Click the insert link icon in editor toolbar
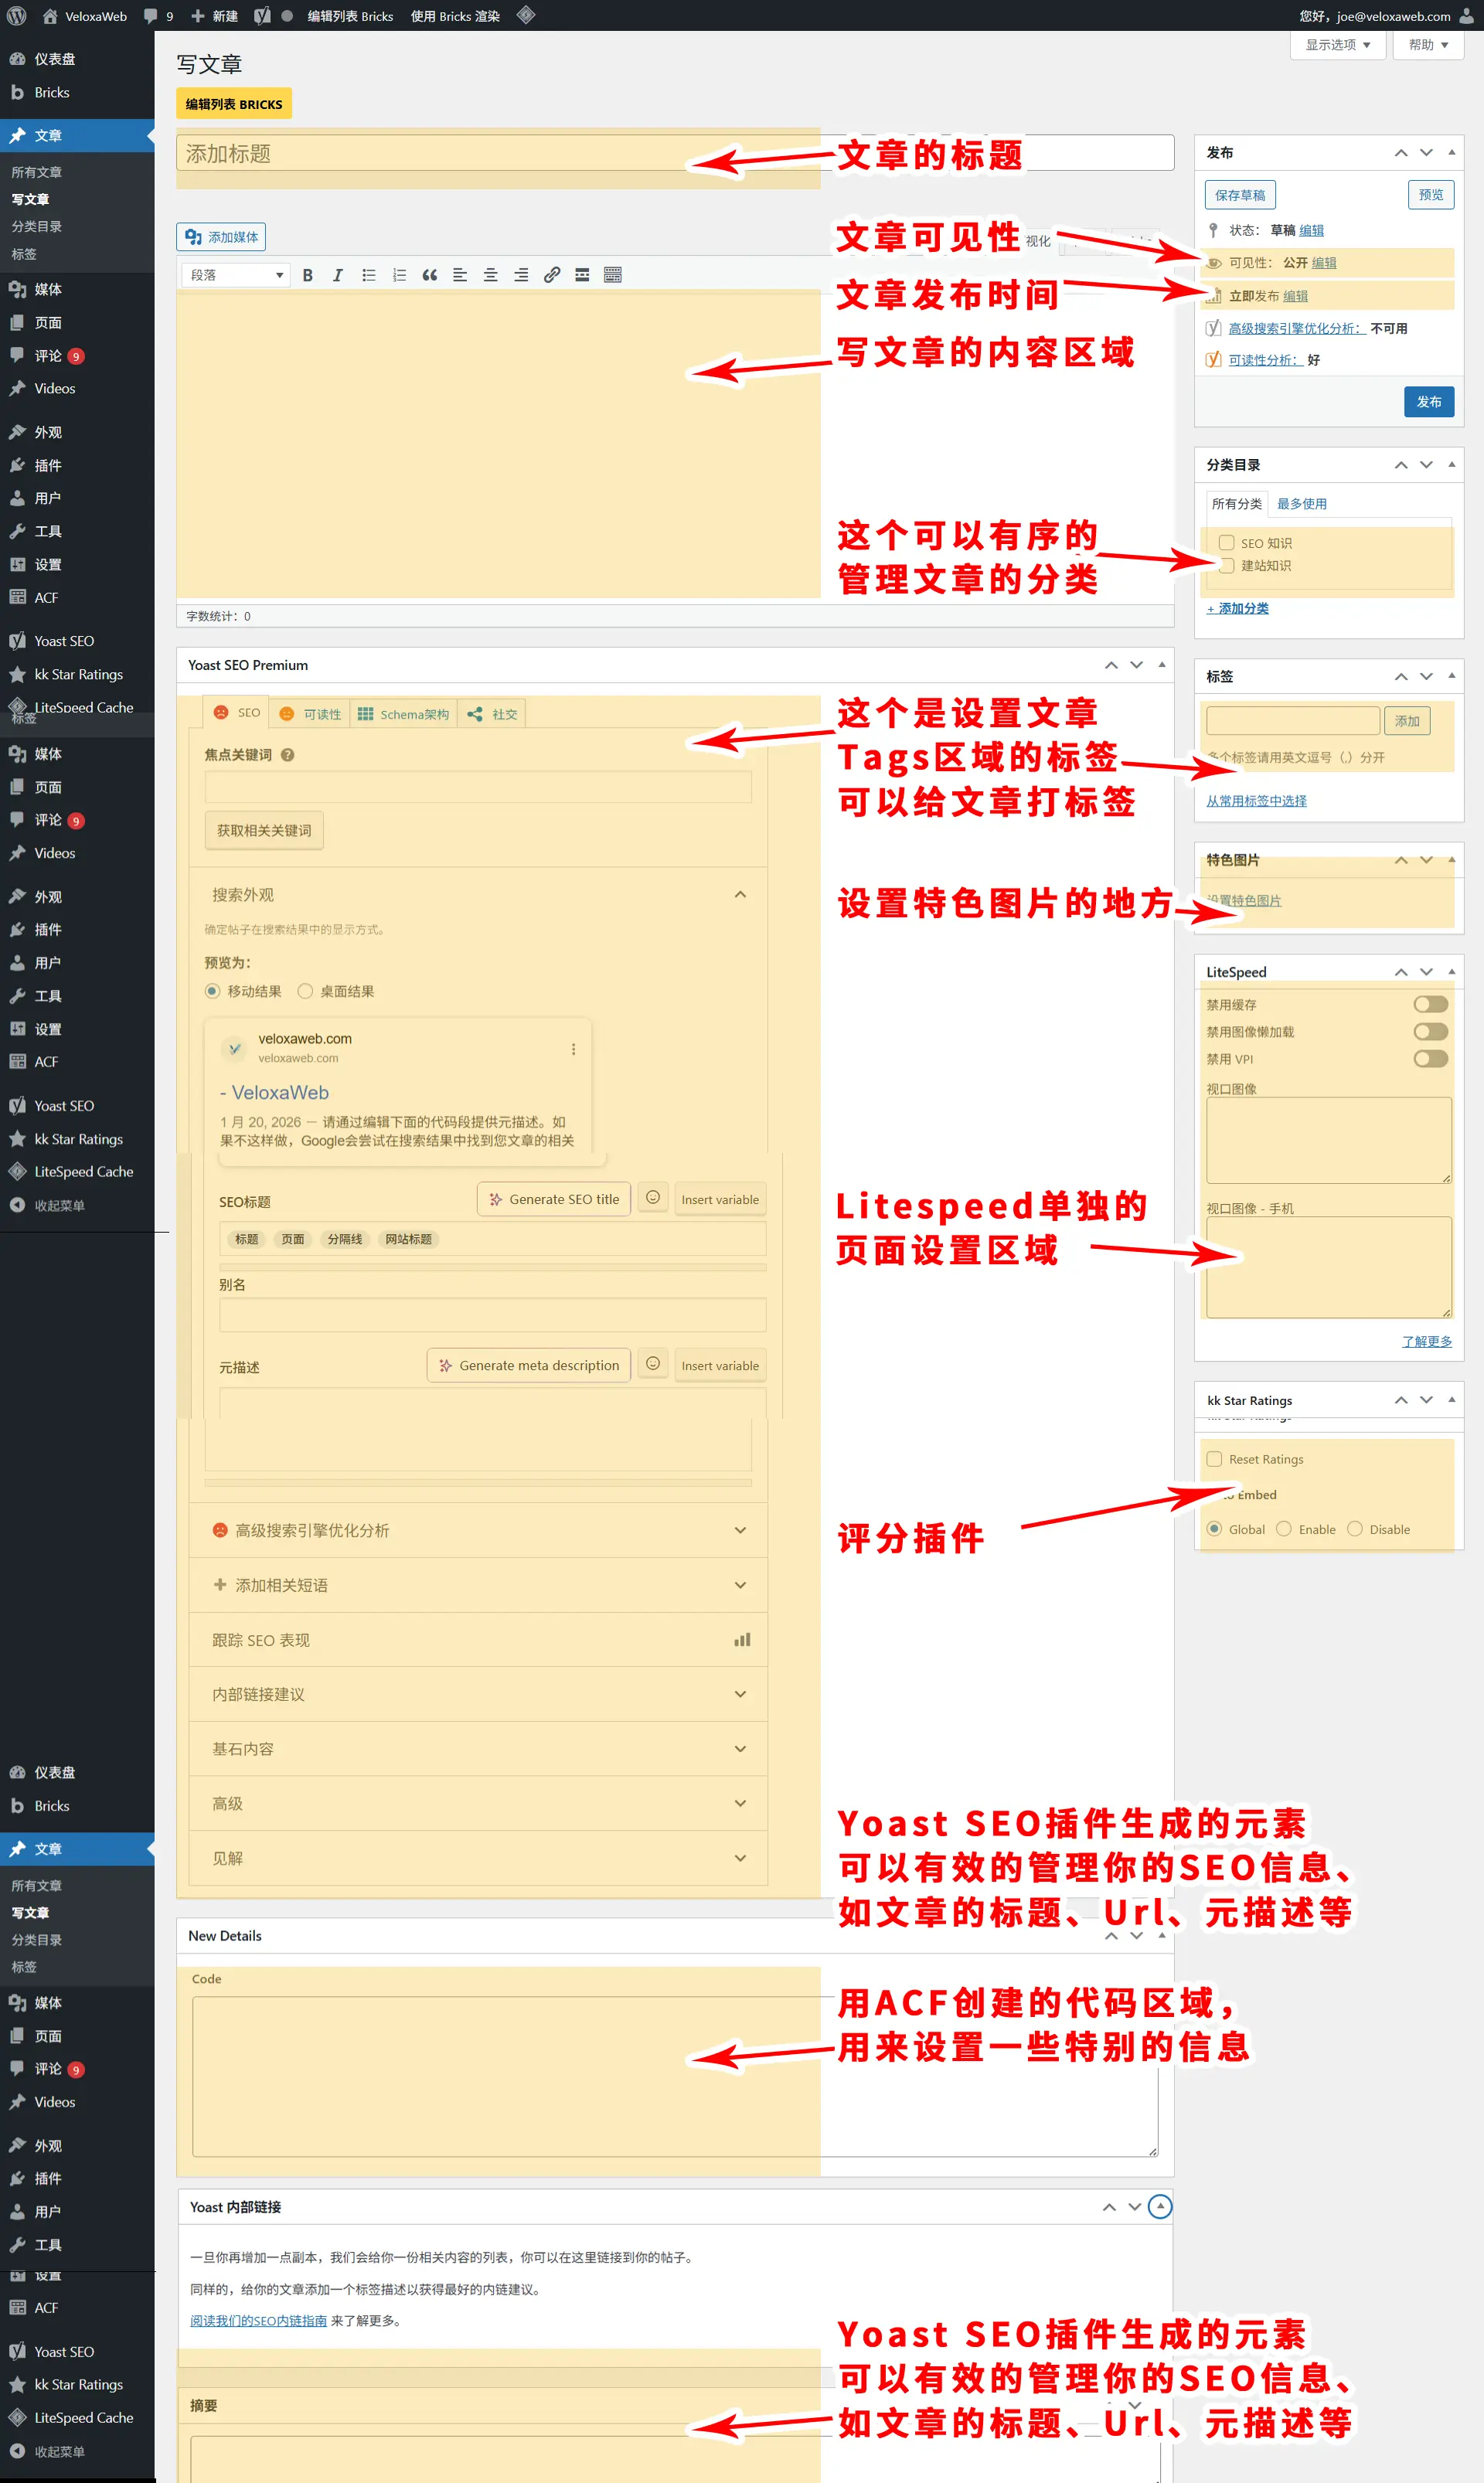The width and height of the screenshot is (1484, 2483). (552, 275)
